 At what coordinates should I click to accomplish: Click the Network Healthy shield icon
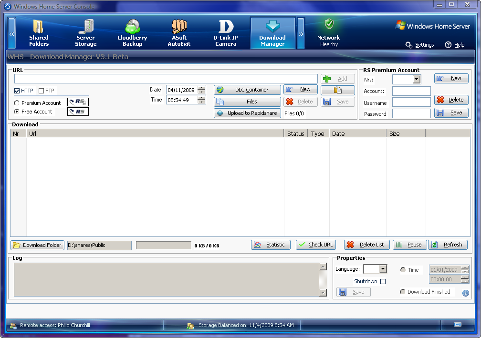(x=329, y=24)
